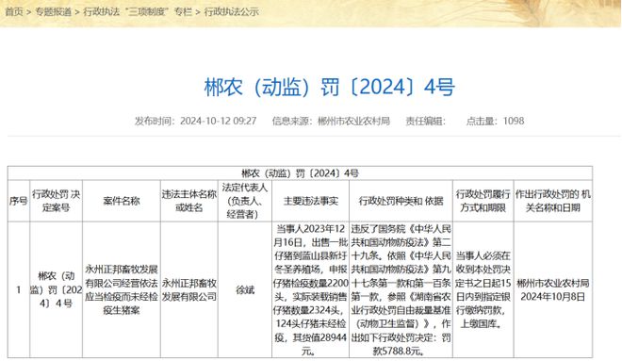Click the 行政处罚种类和依据 column header
The image size is (622, 361).
tap(401, 201)
